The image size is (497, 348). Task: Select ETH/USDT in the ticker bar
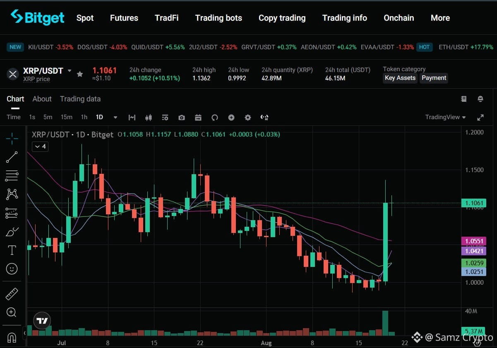click(x=466, y=47)
